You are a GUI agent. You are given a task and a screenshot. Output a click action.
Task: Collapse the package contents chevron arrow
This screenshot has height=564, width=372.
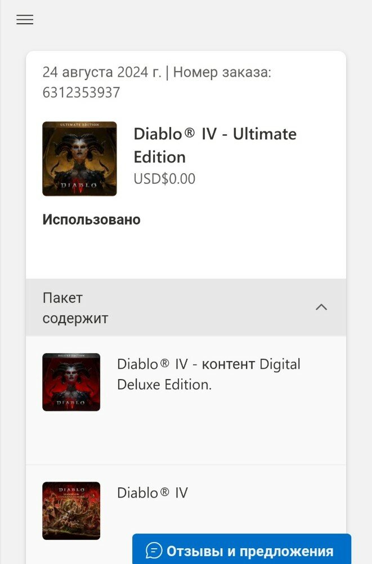321,307
